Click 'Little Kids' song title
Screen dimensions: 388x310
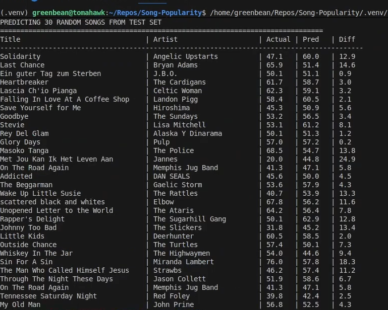22,236
